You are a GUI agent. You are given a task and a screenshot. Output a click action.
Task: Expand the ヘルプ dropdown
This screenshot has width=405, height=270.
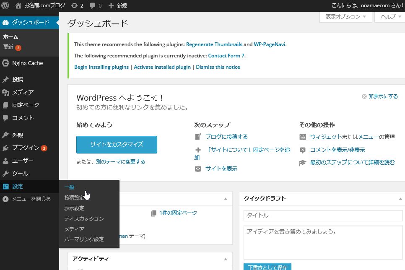[391, 17]
